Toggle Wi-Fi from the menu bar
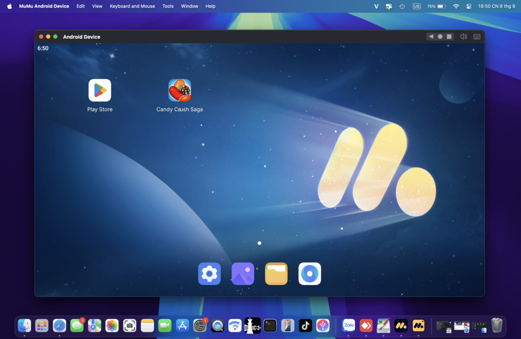 [x=455, y=6]
